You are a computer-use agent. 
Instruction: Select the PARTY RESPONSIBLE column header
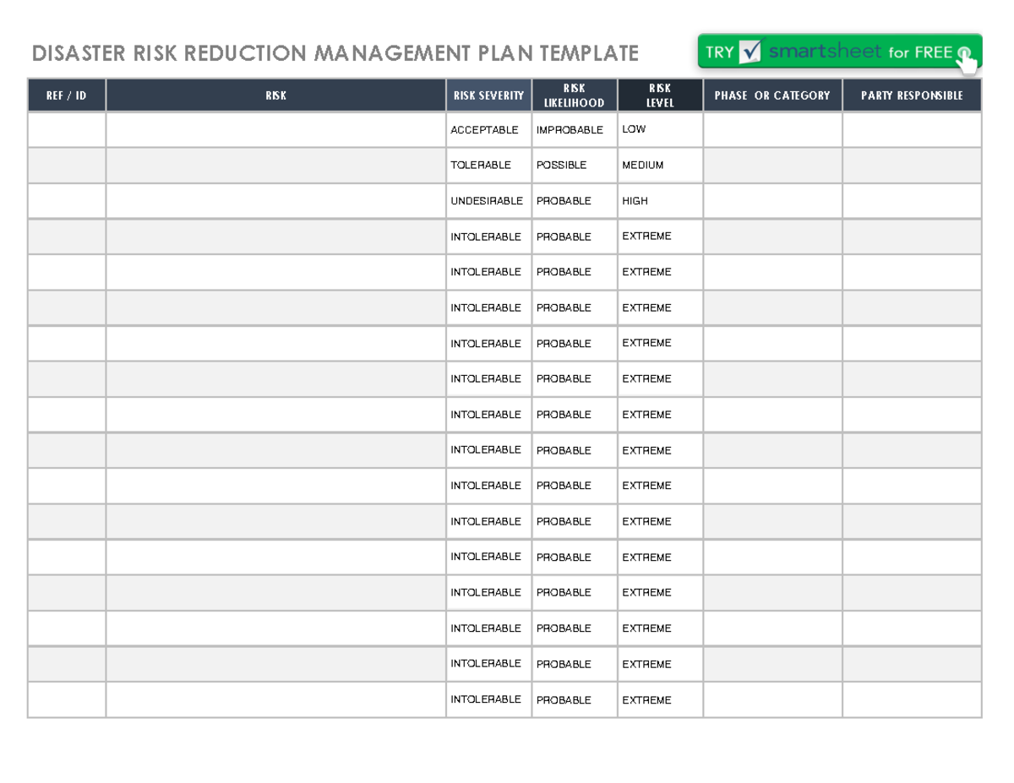point(912,95)
